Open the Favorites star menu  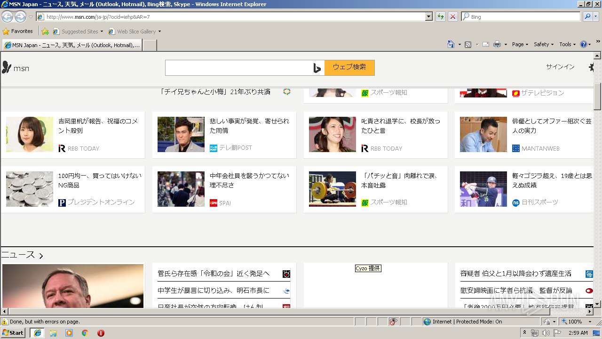point(18,31)
